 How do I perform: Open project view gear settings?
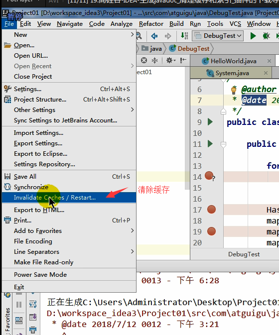[171, 60]
